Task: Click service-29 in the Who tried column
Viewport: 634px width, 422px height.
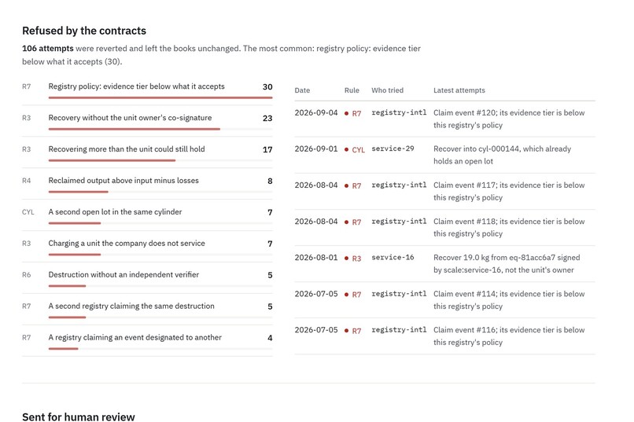Action: (393, 149)
